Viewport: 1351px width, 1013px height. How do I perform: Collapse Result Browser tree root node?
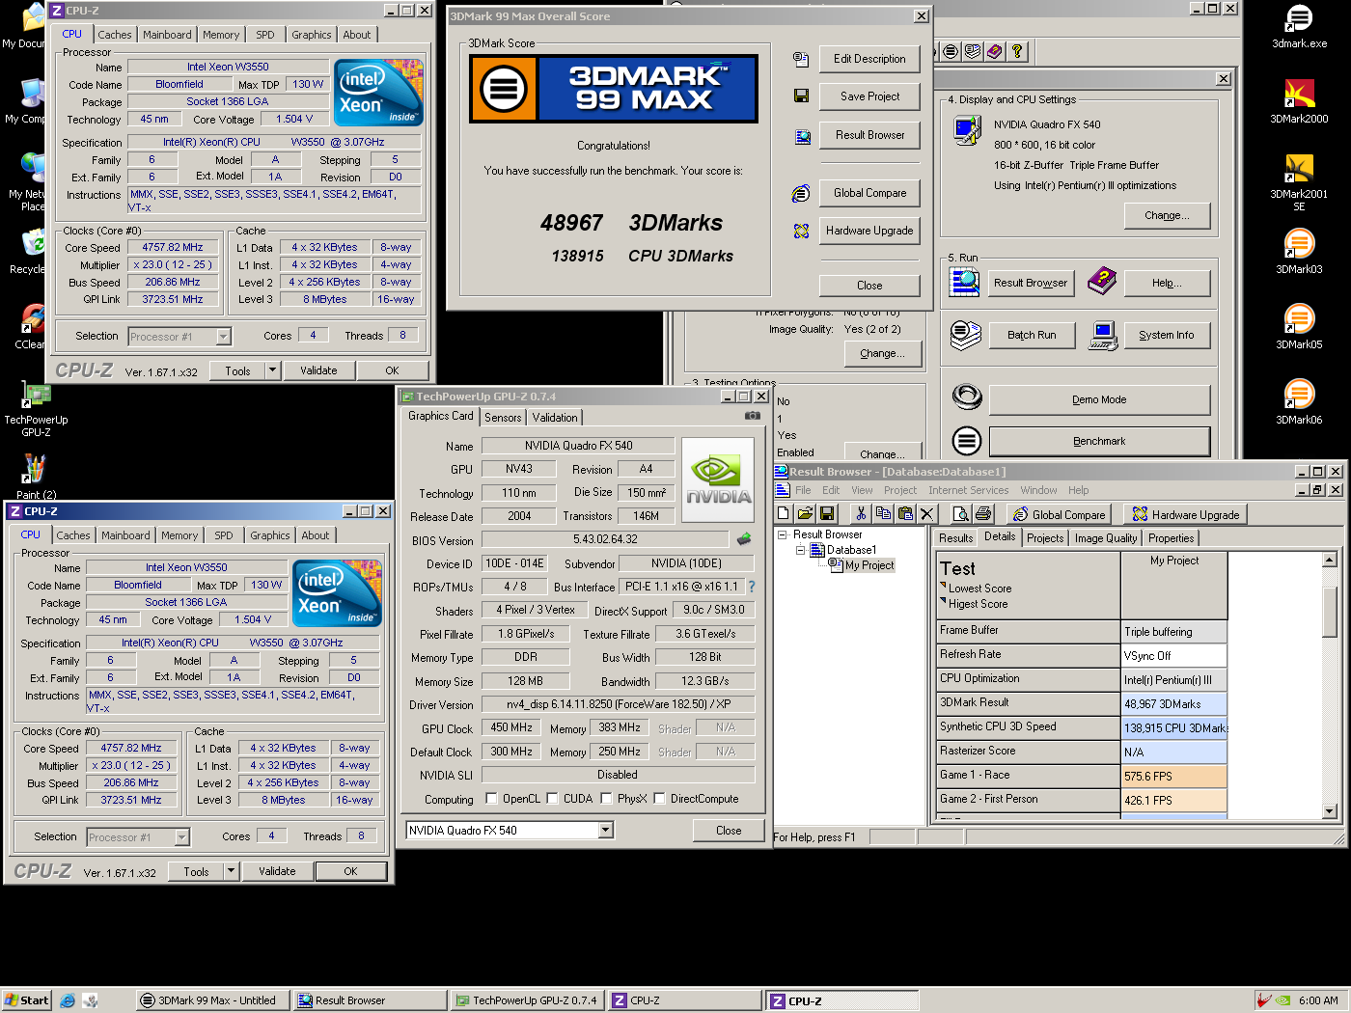coord(783,534)
